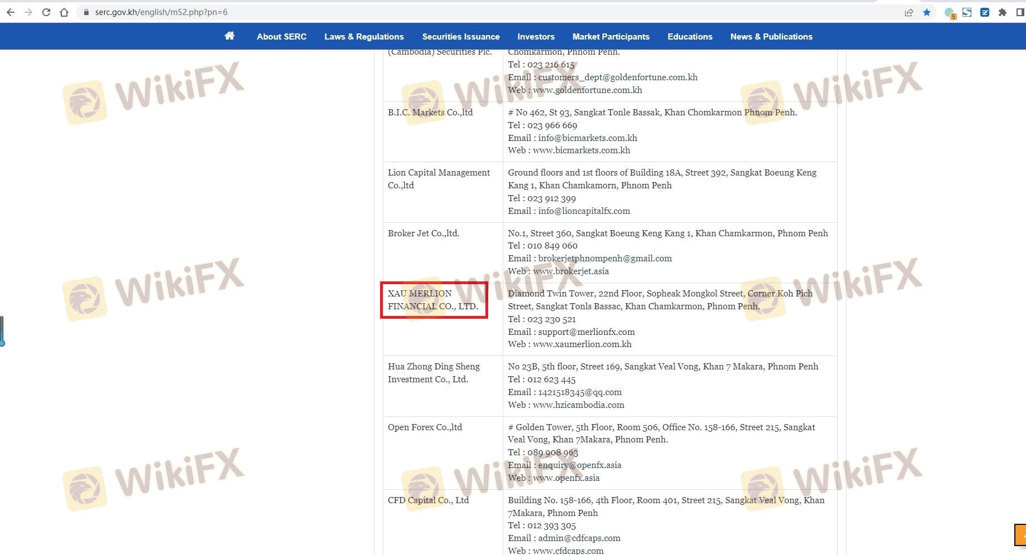Go back with the browser back arrow
1026x555 pixels.
[x=11, y=12]
